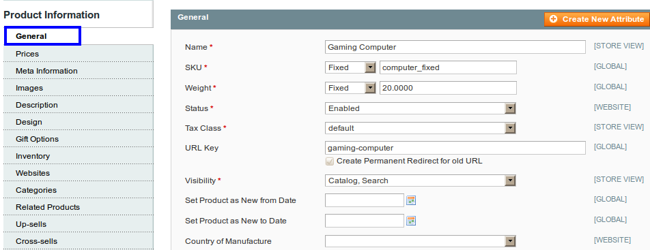Screen dimensions: 650x250
Task: Open the Description tab
Action: coord(79,105)
